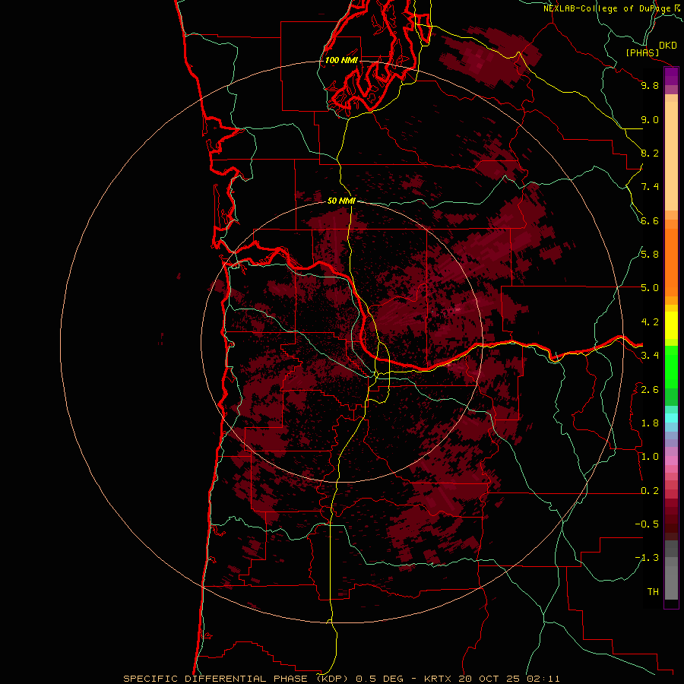Image resolution: width=684 pixels, height=684 pixels.
Task: Click the -0.5 legend scale value
Action: click(647, 524)
